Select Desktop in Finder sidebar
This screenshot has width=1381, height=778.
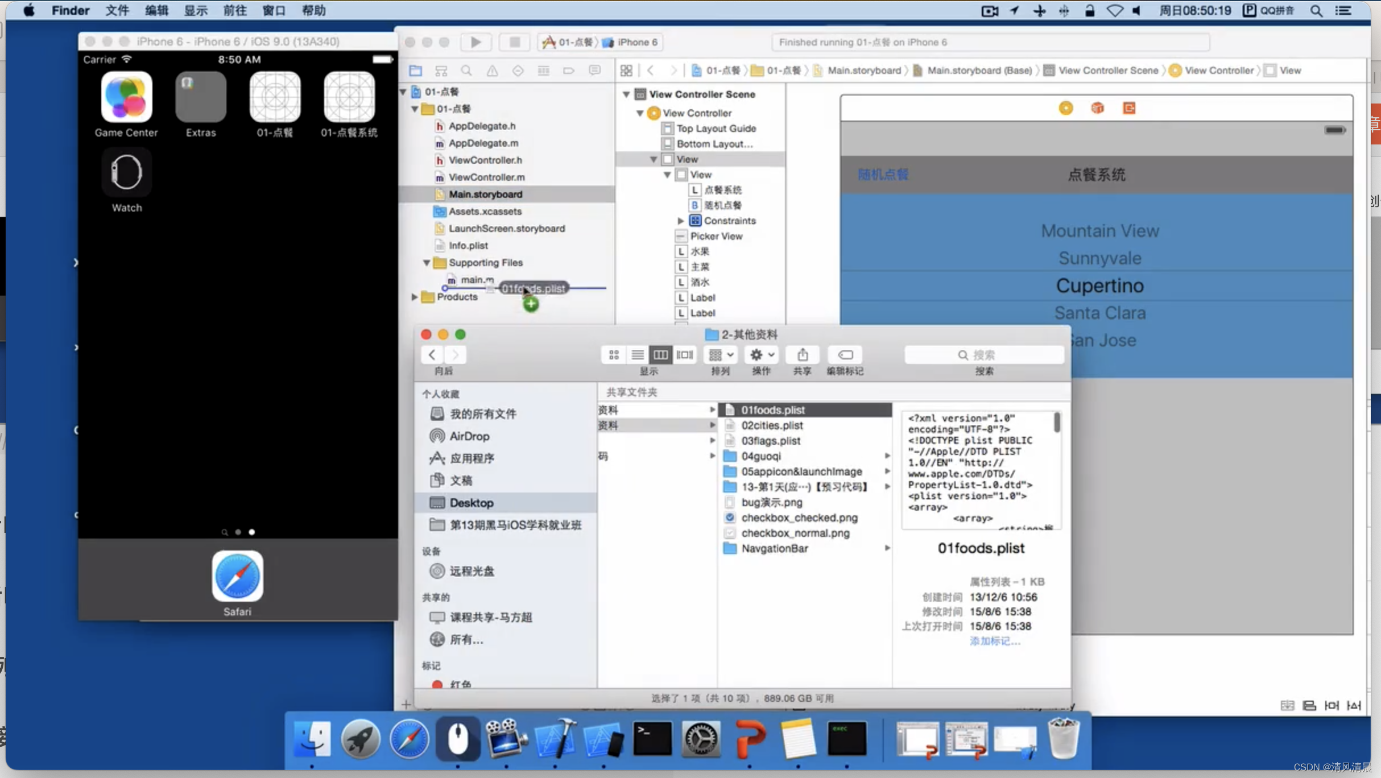pos(506,503)
